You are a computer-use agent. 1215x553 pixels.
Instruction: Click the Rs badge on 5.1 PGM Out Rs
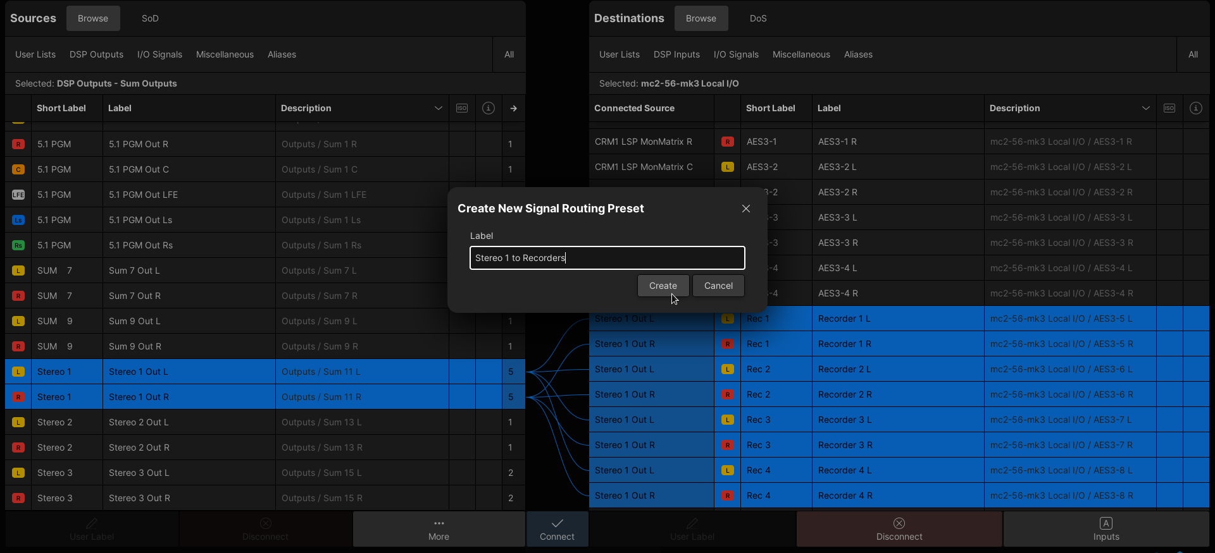[x=18, y=245]
